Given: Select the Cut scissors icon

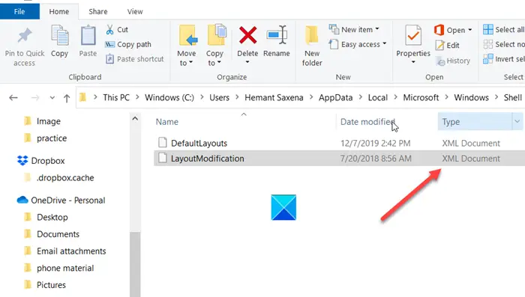Looking at the screenshot, I should (x=109, y=30).
